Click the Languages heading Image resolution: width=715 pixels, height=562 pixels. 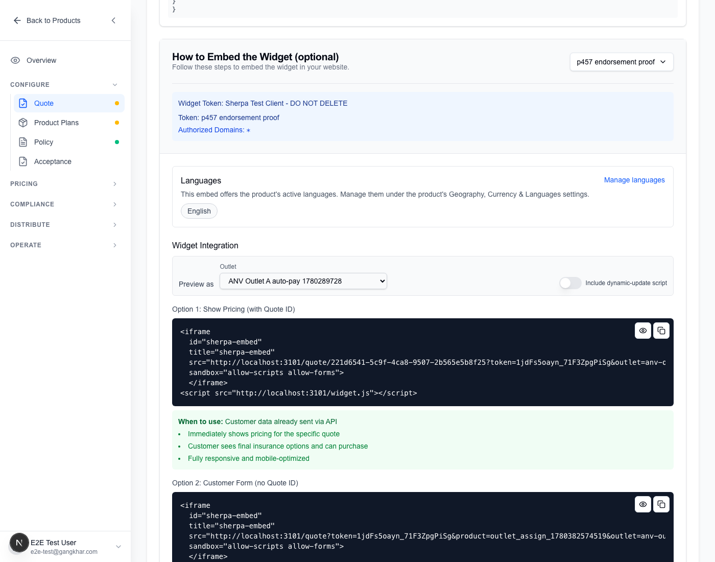(201, 180)
